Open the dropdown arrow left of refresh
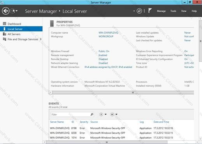The width and height of the screenshot is (202, 144). pos(134,11)
